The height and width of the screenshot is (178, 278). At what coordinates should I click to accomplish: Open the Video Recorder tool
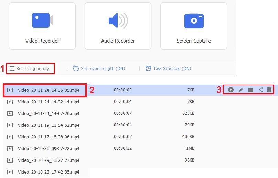42,26
